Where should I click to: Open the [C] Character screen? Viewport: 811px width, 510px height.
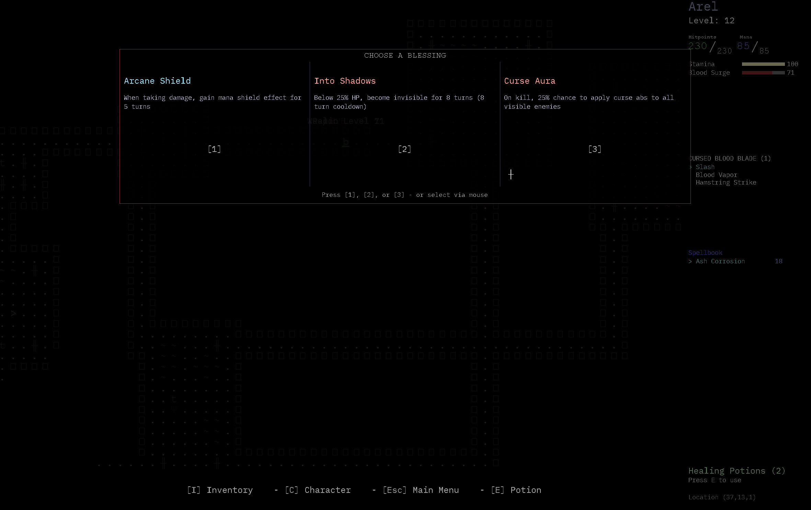[x=318, y=490]
